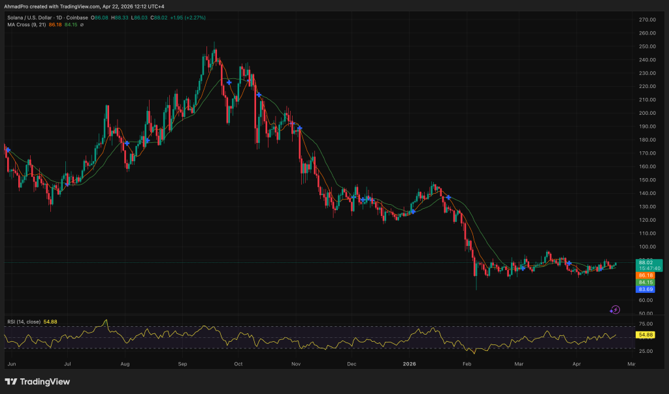Click the blue 83.69 price label
The height and width of the screenshot is (394, 669).
(645, 290)
